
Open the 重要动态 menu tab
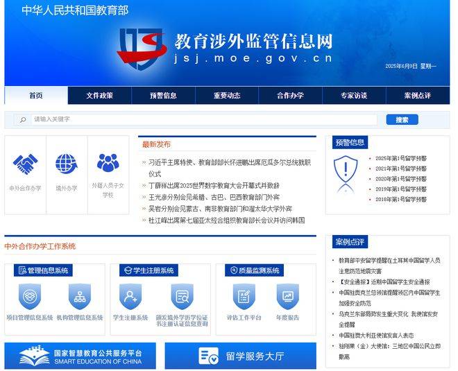point(227,96)
